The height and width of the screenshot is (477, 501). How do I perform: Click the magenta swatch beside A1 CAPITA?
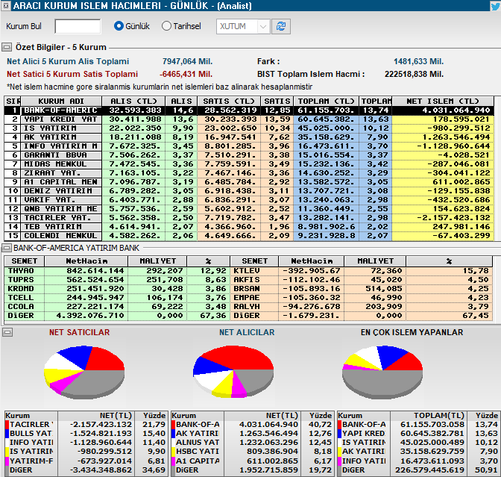[174, 461]
